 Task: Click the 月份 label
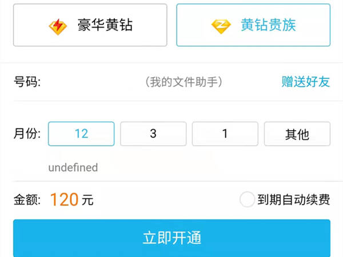coord(27,134)
